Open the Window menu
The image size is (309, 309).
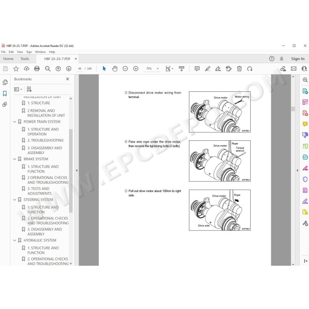pyautogui.click(x=41, y=52)
